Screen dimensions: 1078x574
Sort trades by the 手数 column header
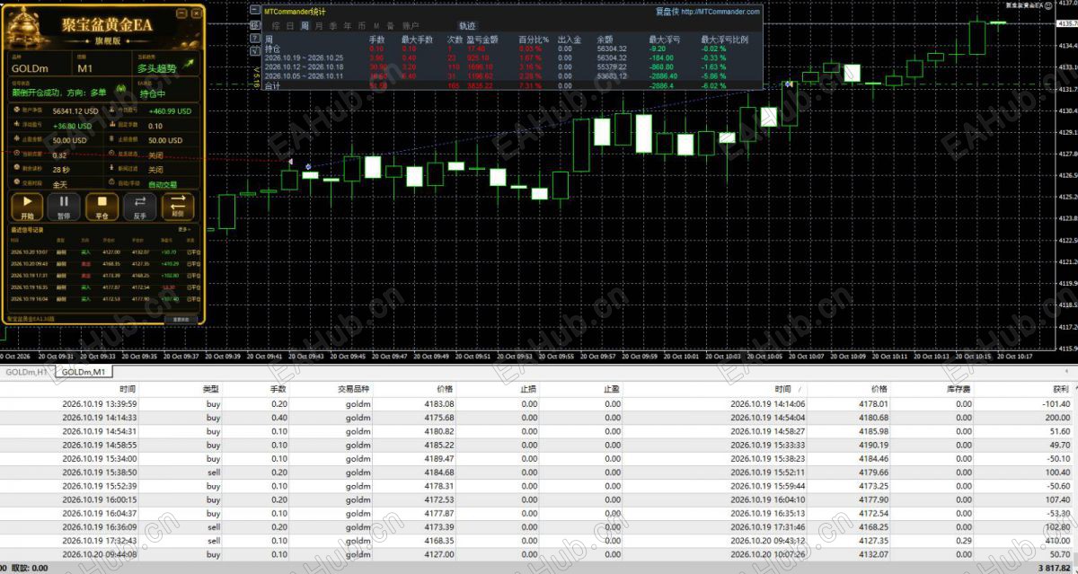(278, 389)
